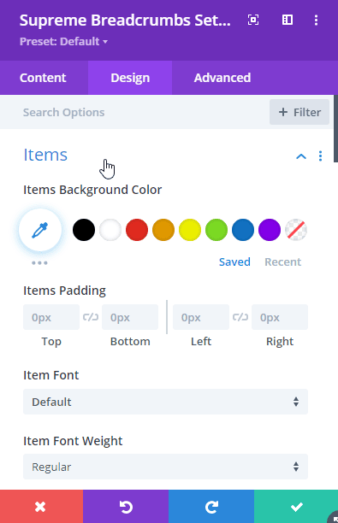Click the red discard changes X button
Screen dimensions: 338x523
(41, 506)
